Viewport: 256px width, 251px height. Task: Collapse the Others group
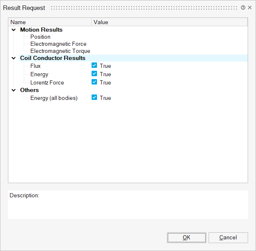tap(14, 90)
